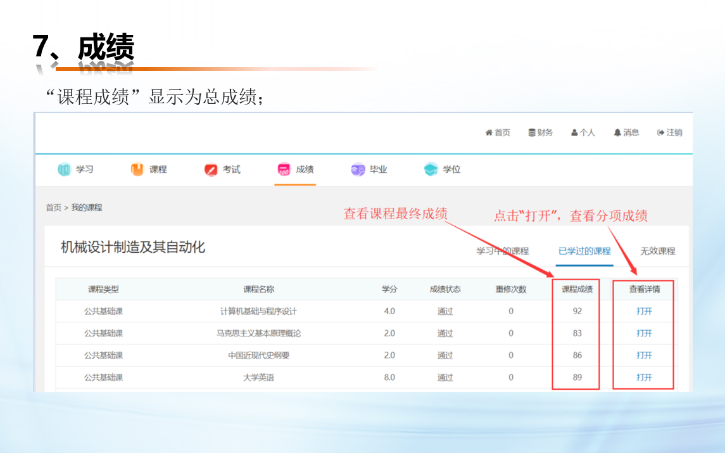Click the 课程成绩 column header
Image resolution: width=725 pixels, height=453 pixels.
tap(577, 290)
